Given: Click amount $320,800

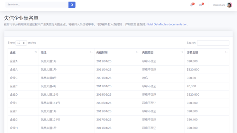Looking at the screenshot, I should pos(193,70).
